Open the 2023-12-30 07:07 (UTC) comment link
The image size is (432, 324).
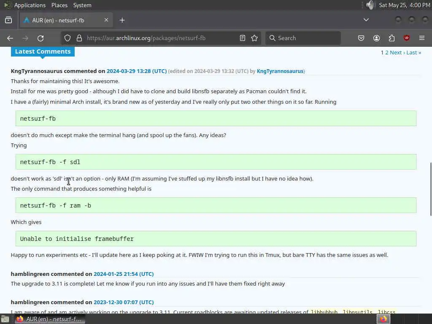tap(124, 302)
